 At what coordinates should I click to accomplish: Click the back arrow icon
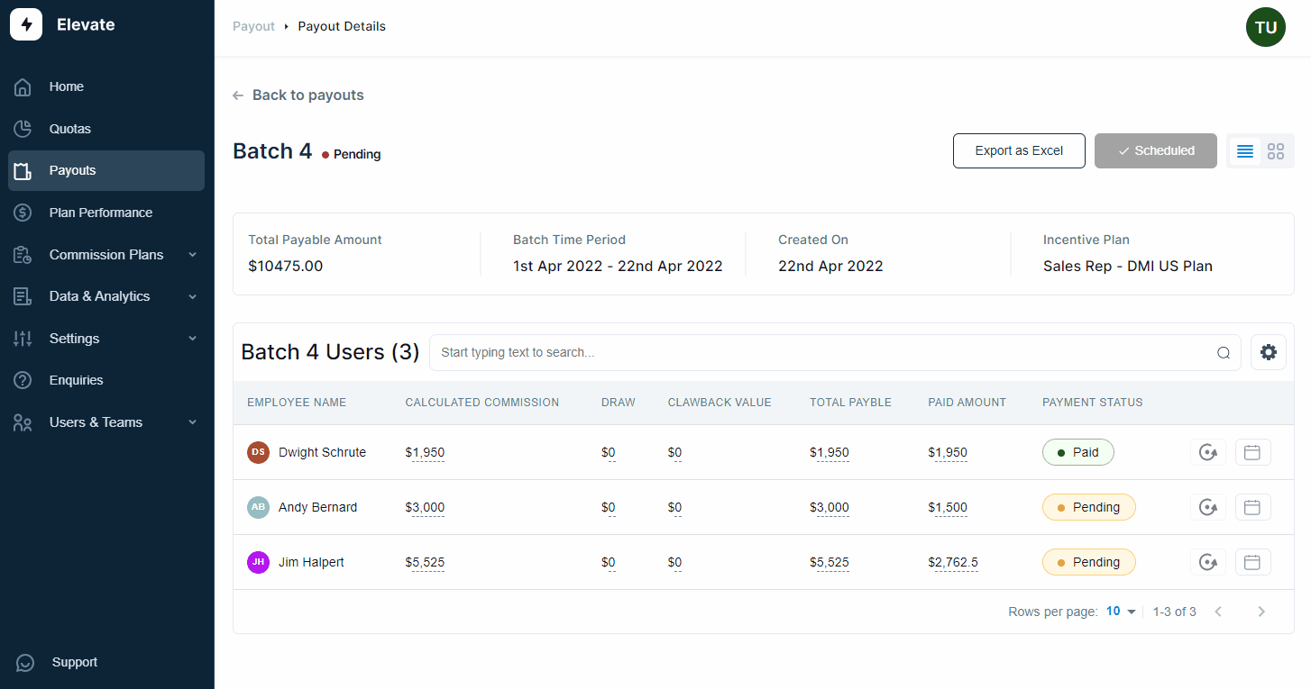[x=238, y=95]
